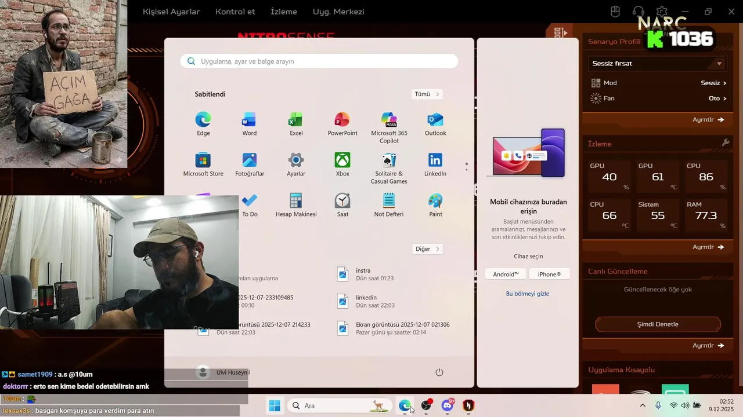Click Ayrıntır under Senaryo Profili
The height and width of the screenshot is (417, 743).
pyautogui.click(x=708, y=120)
